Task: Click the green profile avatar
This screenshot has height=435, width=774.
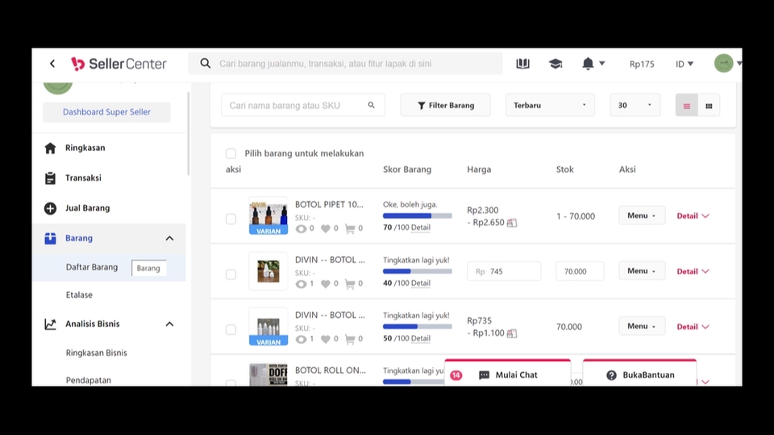Action: coord(724,63)
